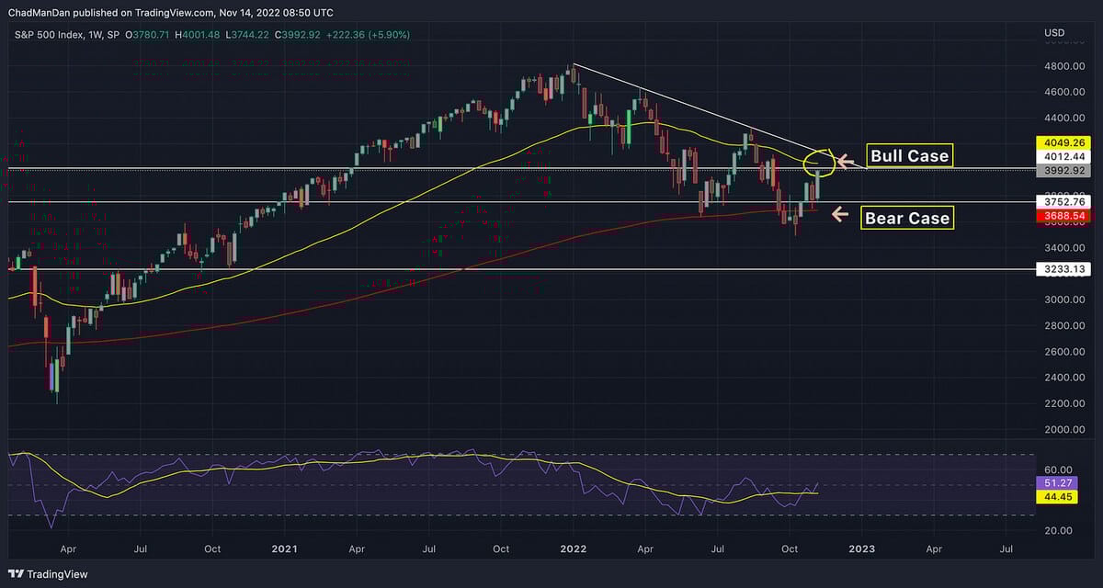Click the USD currency label

point(1054,34)
